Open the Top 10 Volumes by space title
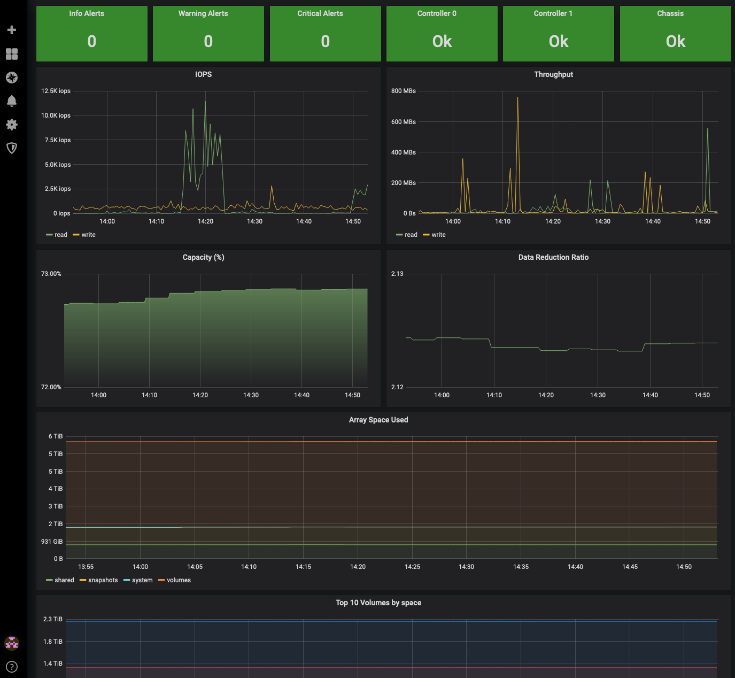Viewport: 735px width, 678px height. click(378, 603)
